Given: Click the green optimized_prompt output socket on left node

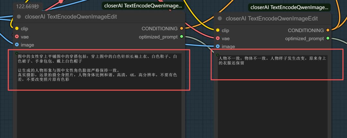Looking at the screenshot, I should click(x=182, y=37).
